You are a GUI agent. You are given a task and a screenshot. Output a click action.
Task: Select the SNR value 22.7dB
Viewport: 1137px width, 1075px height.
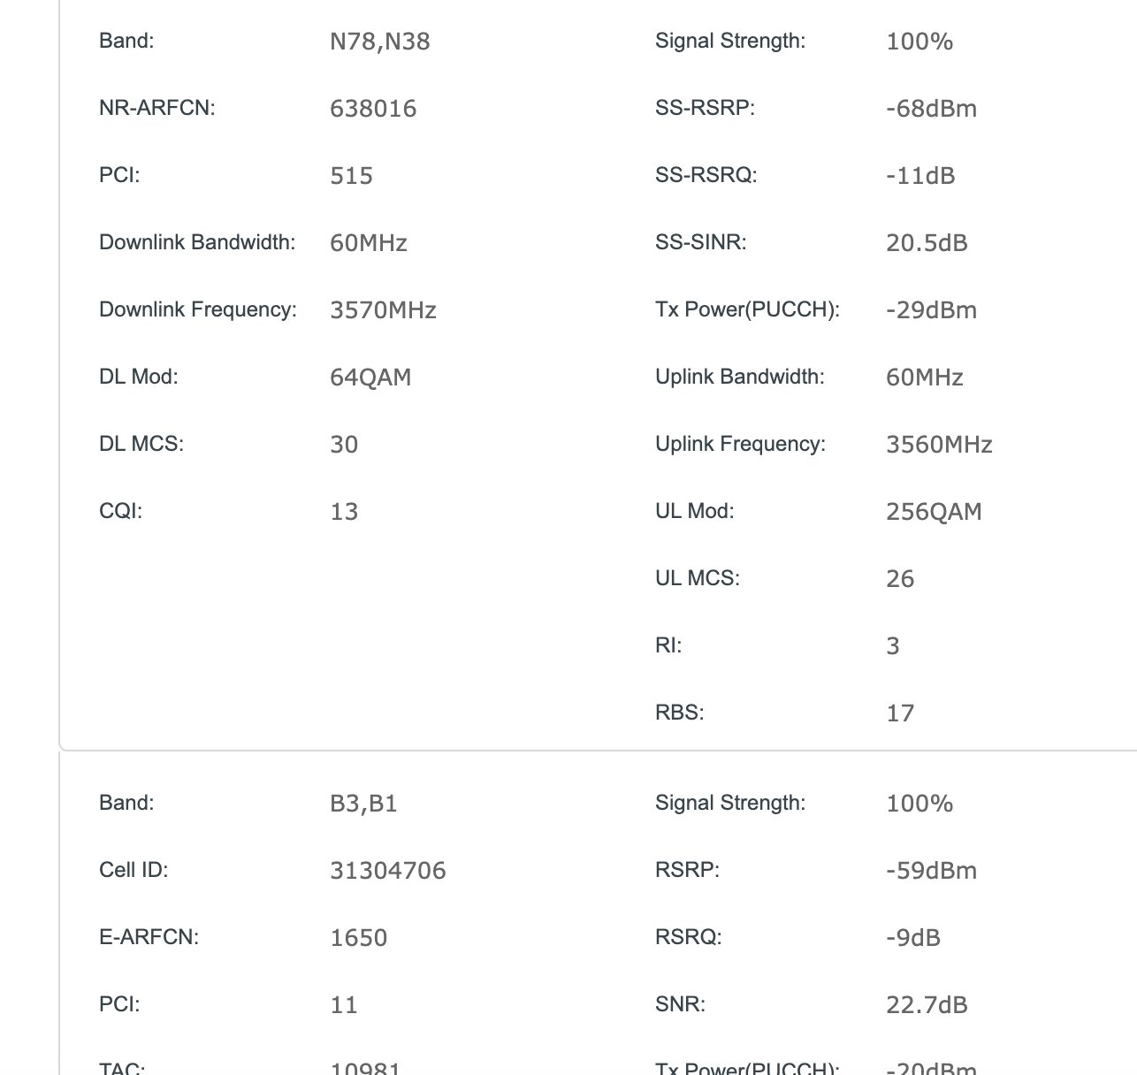(927, 1005)
